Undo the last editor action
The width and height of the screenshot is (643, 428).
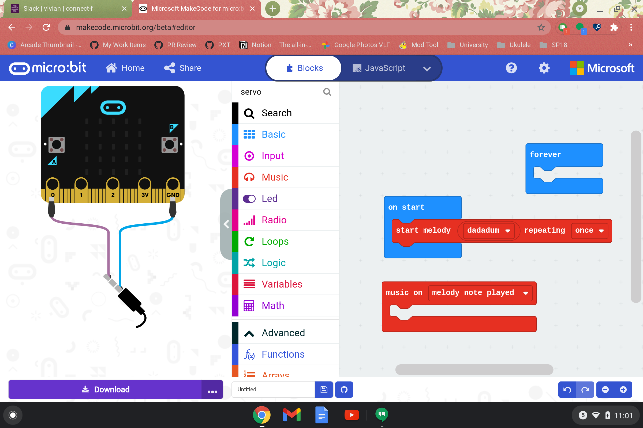click(x=567, y=389)
